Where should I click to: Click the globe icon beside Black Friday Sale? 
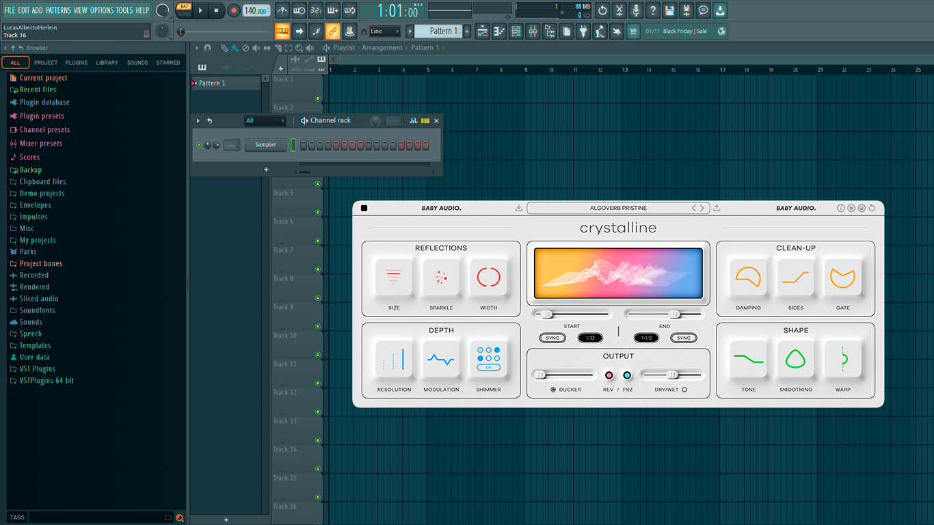click(721, 31)
